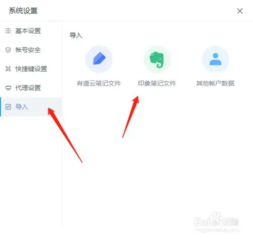The height and width of the screenshot is (239, 253).
Task: Open the 快捷键设置 tab
Action: 31,69
